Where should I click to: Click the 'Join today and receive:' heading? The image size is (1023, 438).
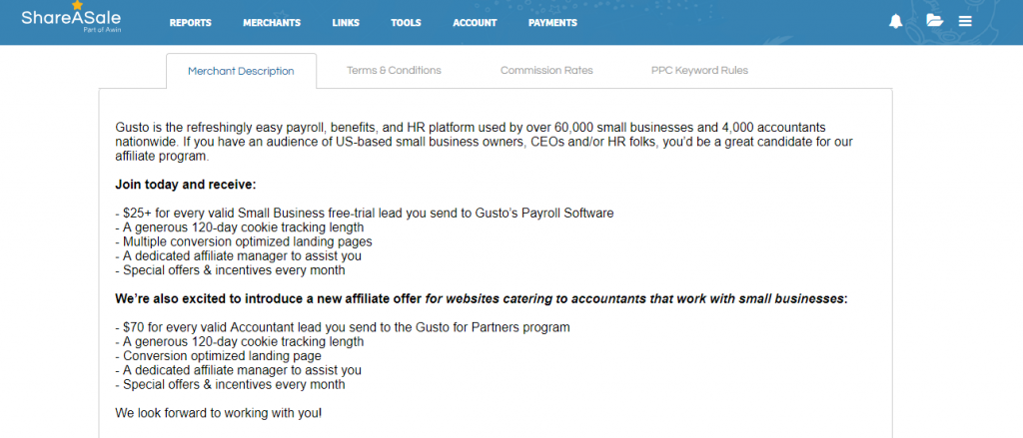(186, 185)
